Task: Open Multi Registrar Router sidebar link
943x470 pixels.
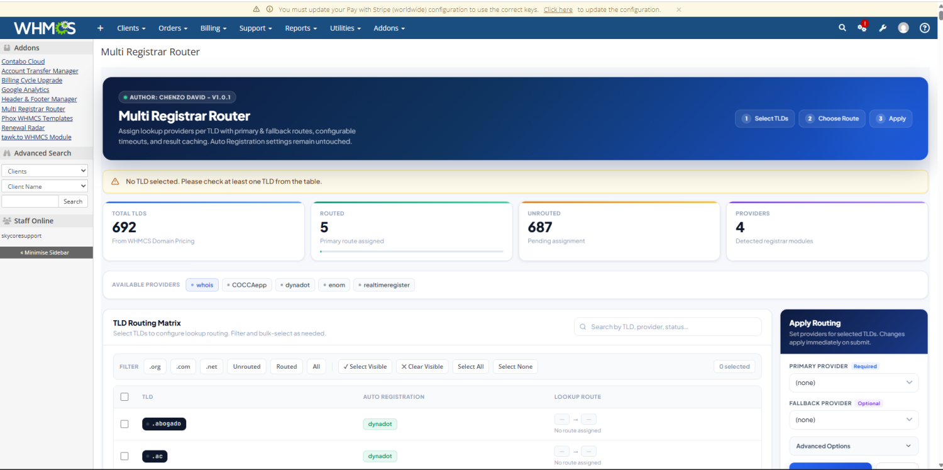Action: 33,109
